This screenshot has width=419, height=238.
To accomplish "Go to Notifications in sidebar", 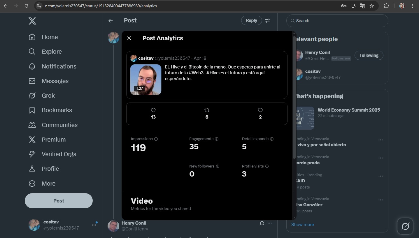I will tap(52, 66).
